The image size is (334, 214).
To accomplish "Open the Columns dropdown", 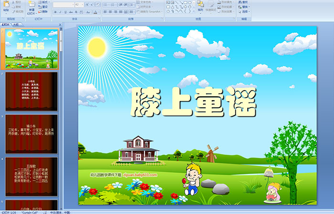I will 132,12.
